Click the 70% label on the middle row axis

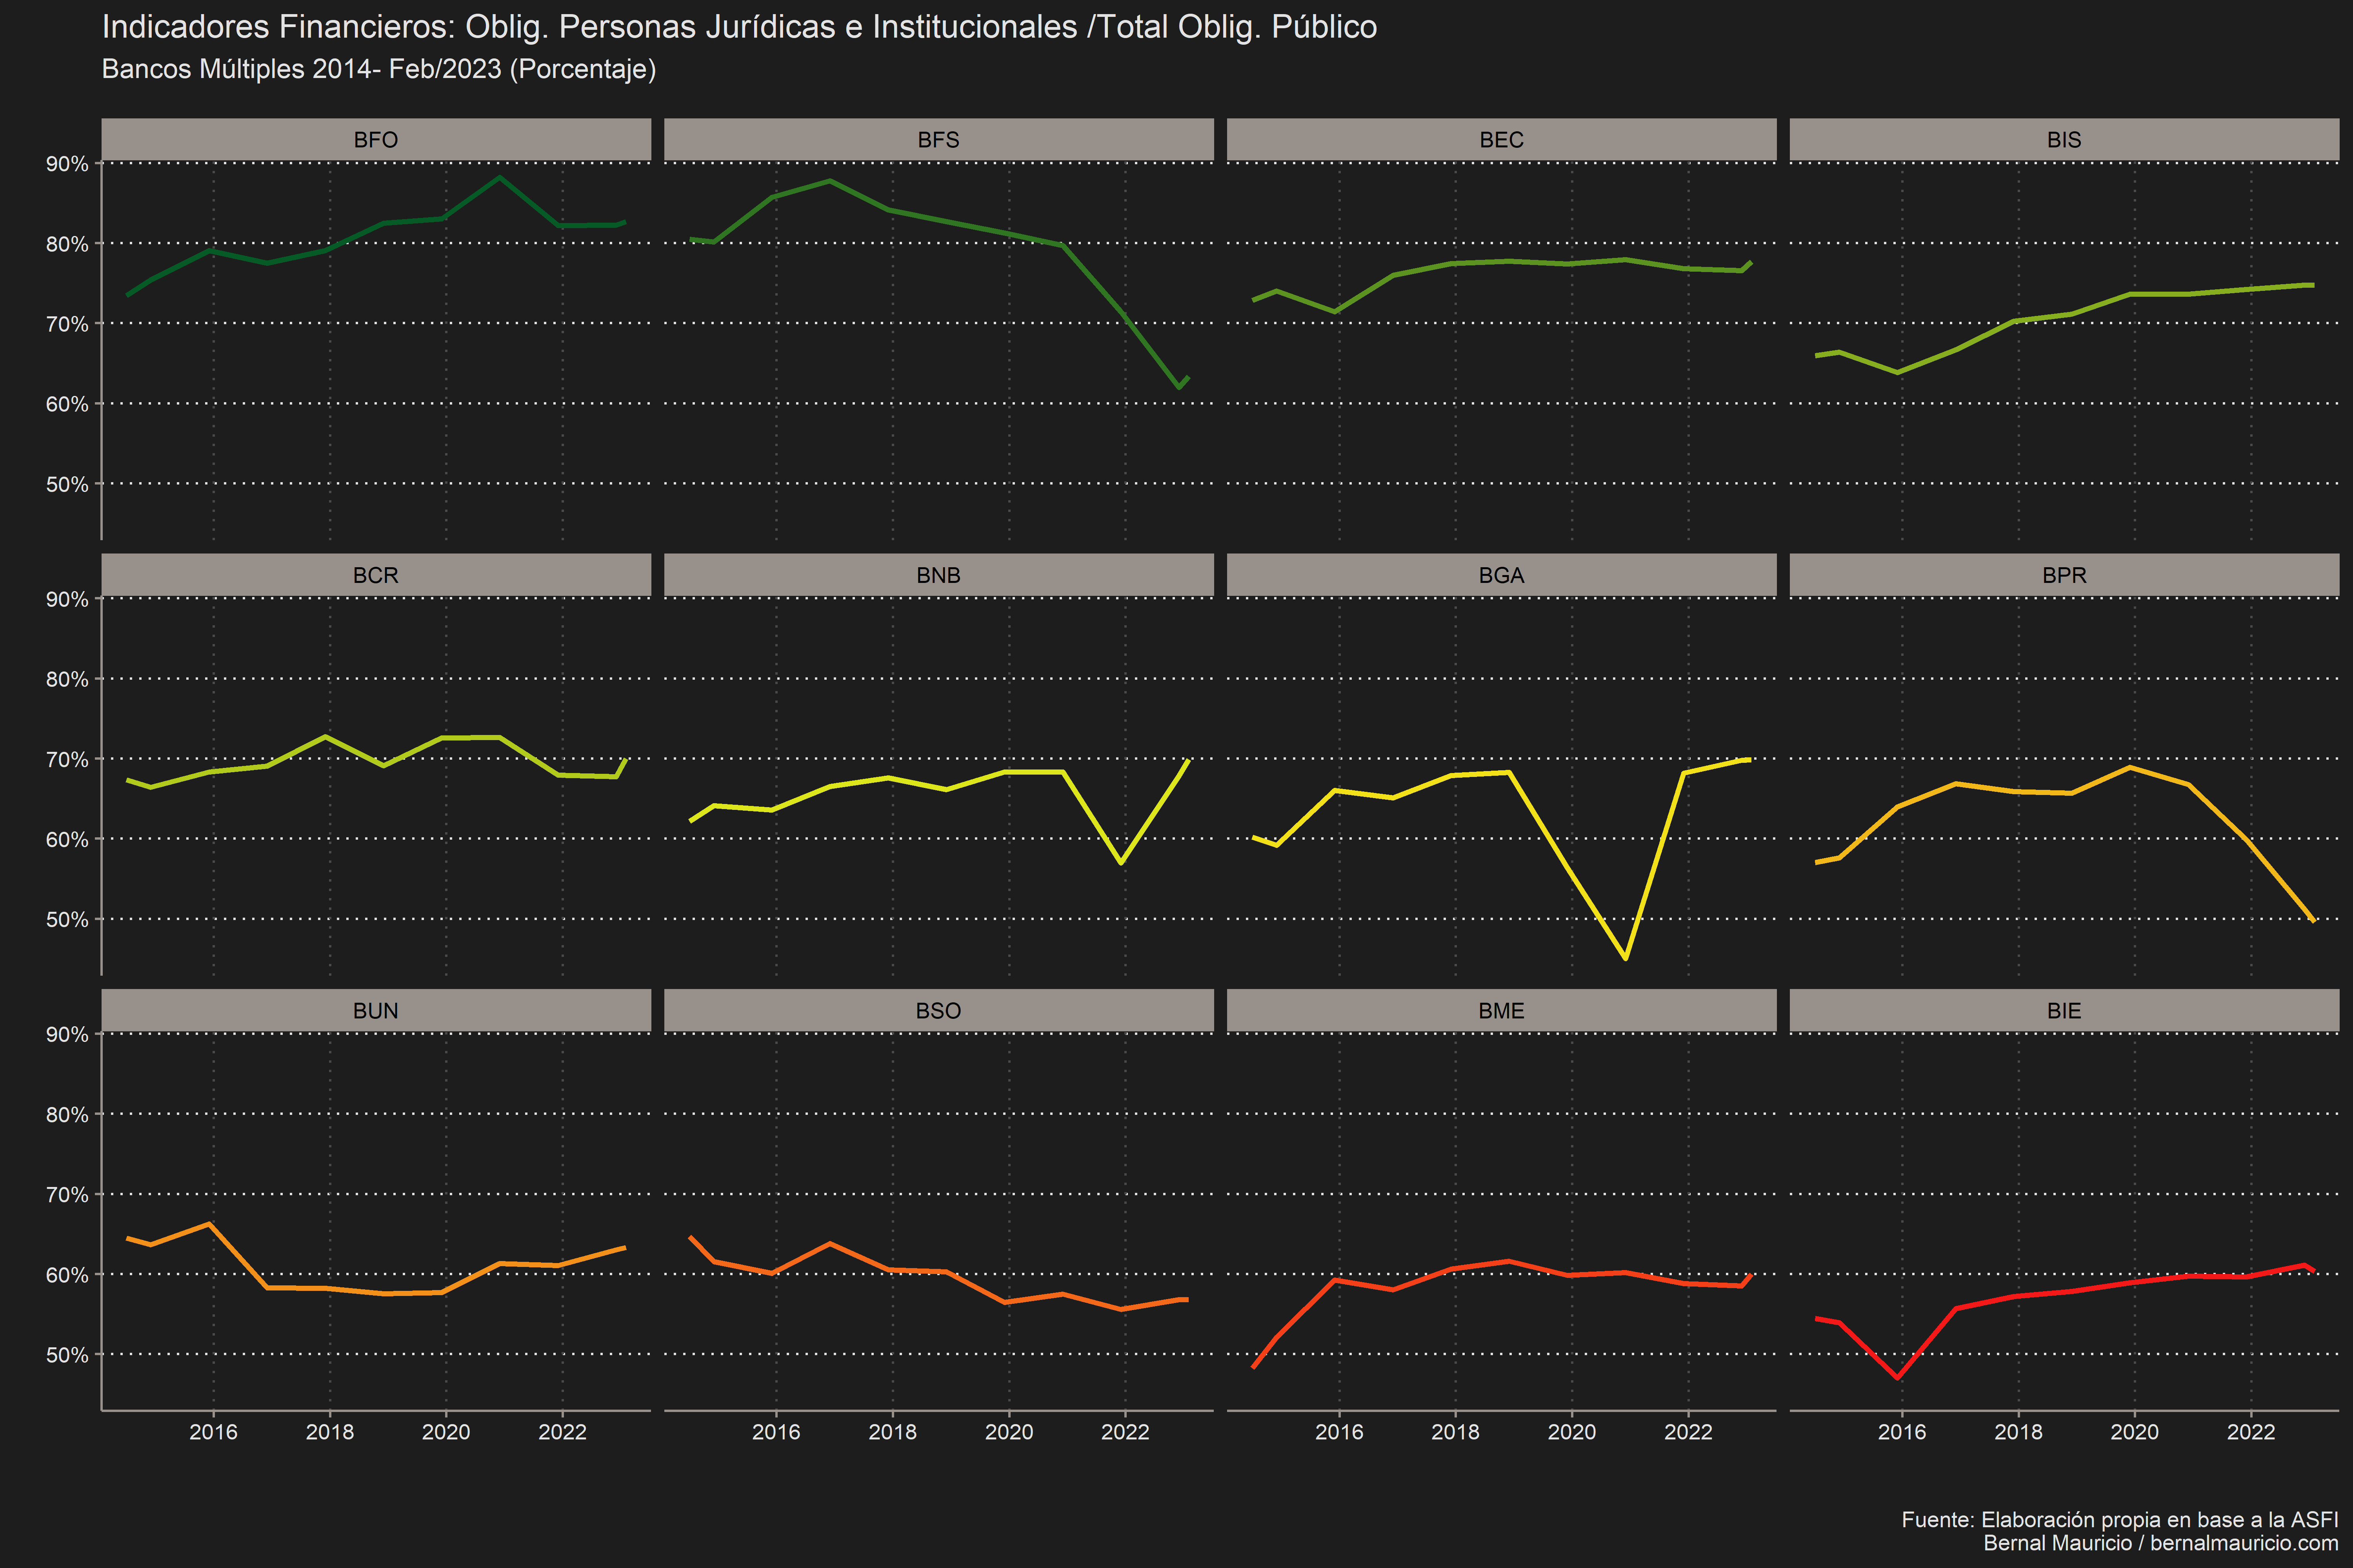(67, 760)
